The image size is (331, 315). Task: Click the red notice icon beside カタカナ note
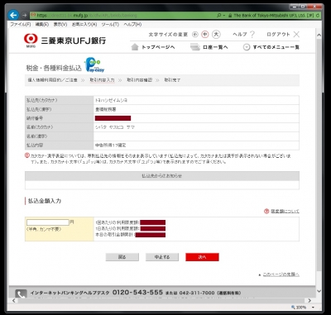[27, 155]
